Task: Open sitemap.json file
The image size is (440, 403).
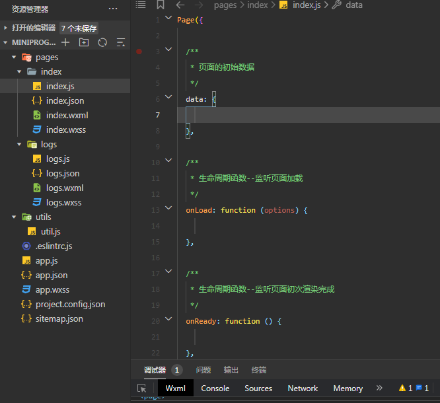Action: point(65,319)
